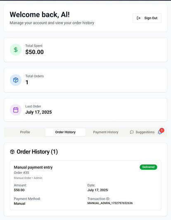
Task: Click the Order #35 label
Action: coord(21,173)
